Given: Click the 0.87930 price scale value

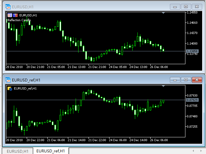Looking at the screenshot, I should [192, 96].
